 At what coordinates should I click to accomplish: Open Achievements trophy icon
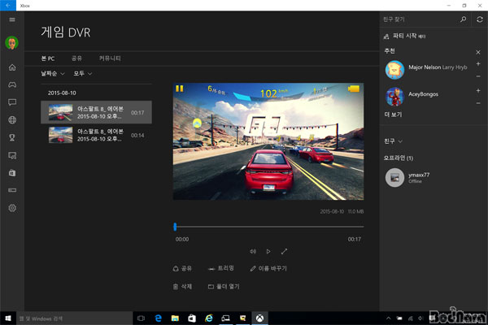click(x=12, y=137)
